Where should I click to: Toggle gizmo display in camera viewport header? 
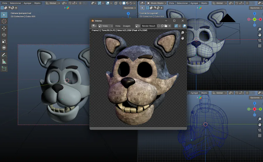point(99,3)
